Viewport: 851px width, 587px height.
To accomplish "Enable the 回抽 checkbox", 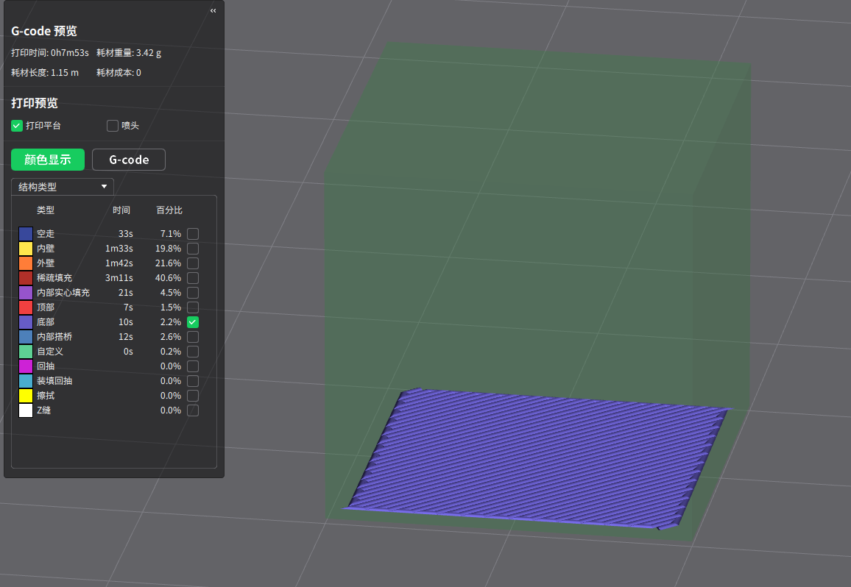I will tap(193, 366).
